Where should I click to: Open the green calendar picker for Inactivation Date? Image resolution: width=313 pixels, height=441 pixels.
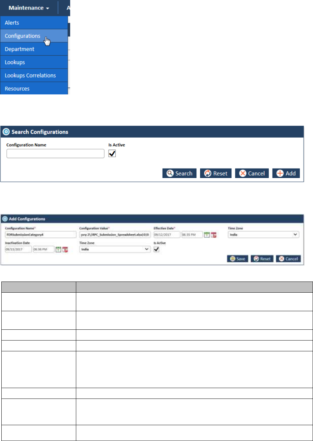pos(58,250)
